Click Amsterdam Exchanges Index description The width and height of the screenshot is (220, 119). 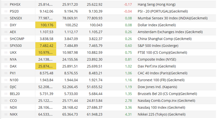[x=170, y=32]
